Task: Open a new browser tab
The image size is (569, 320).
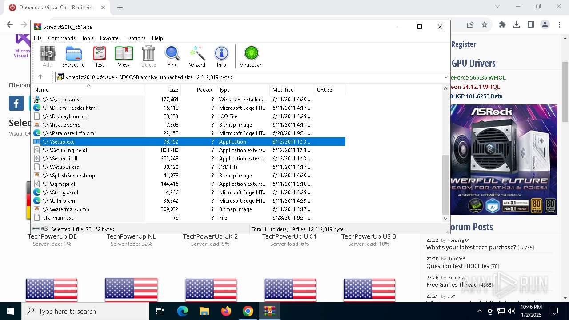Action: coord(120,8)
